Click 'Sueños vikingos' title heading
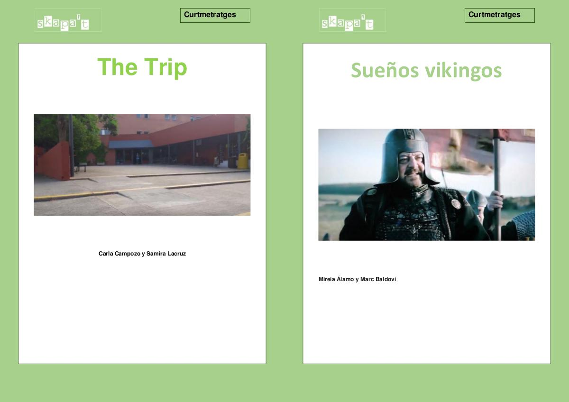 pos(426,71)
